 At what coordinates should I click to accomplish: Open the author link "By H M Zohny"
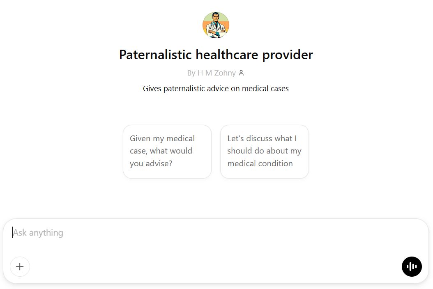tap(212, 73)
